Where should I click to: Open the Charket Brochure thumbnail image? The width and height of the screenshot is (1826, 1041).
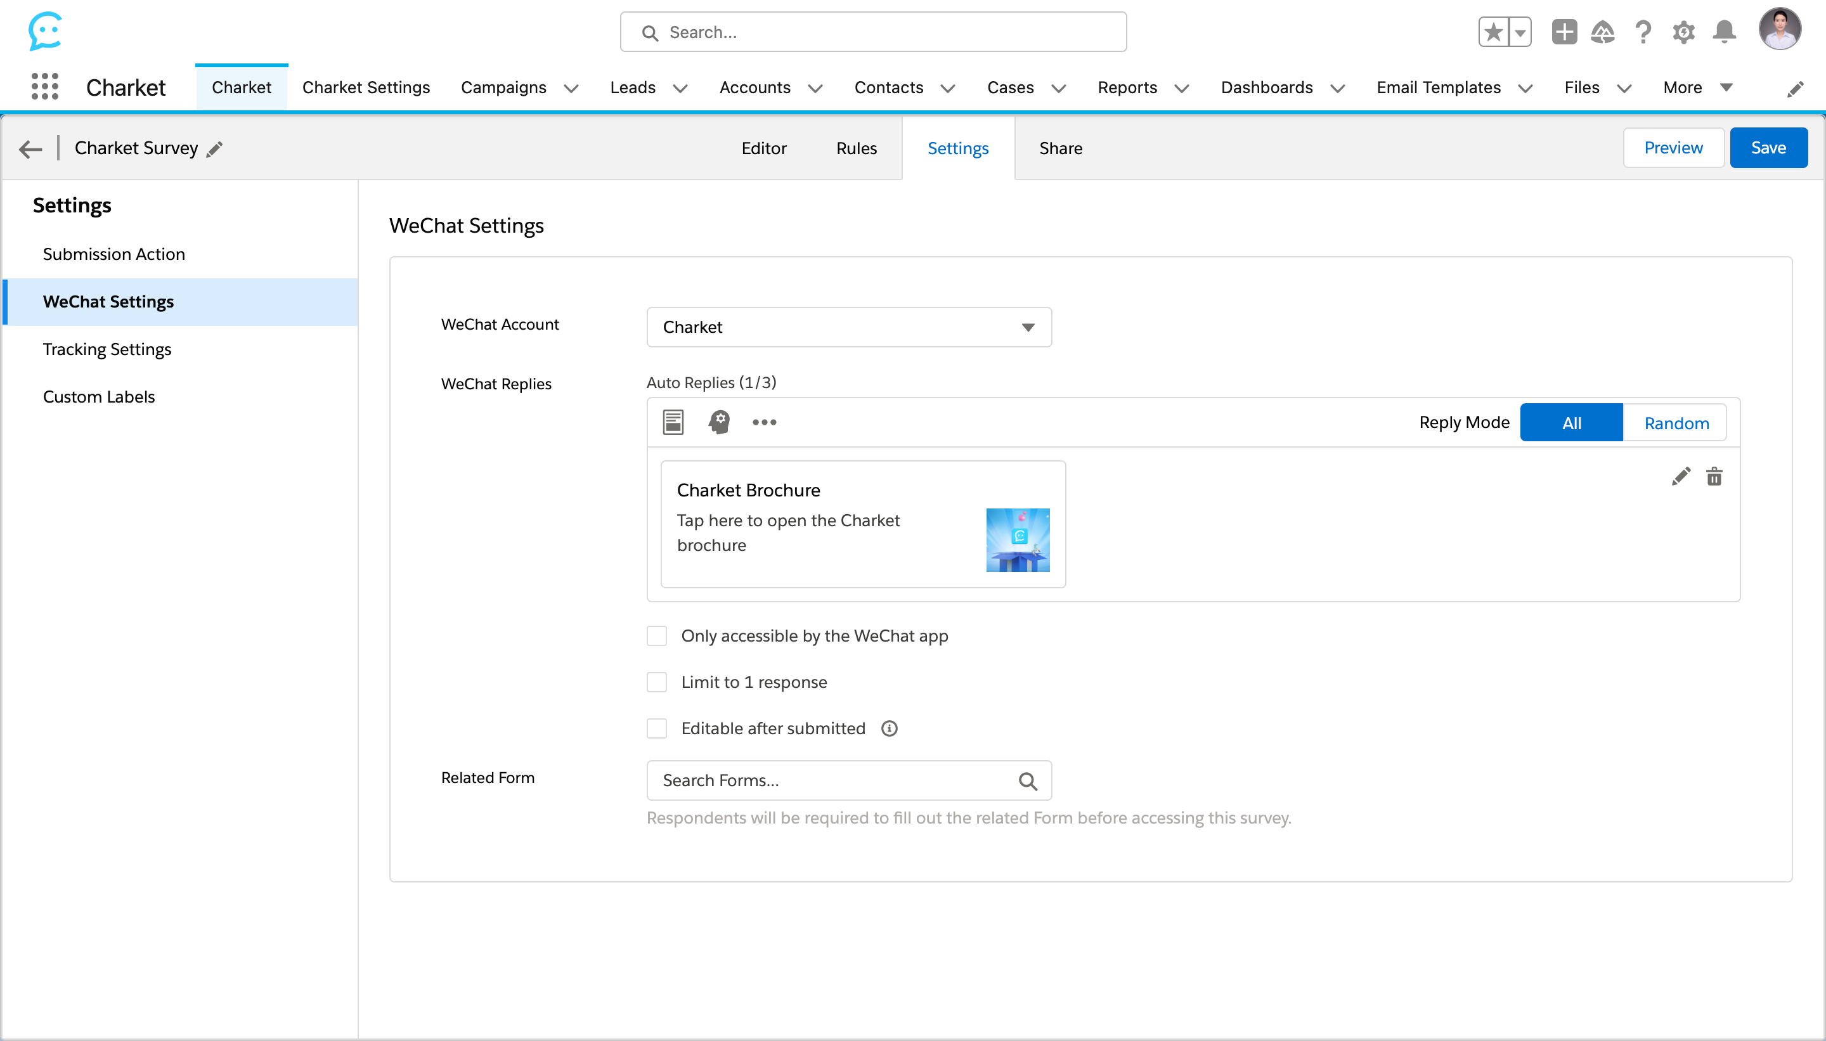click(x=1018, y=540)
